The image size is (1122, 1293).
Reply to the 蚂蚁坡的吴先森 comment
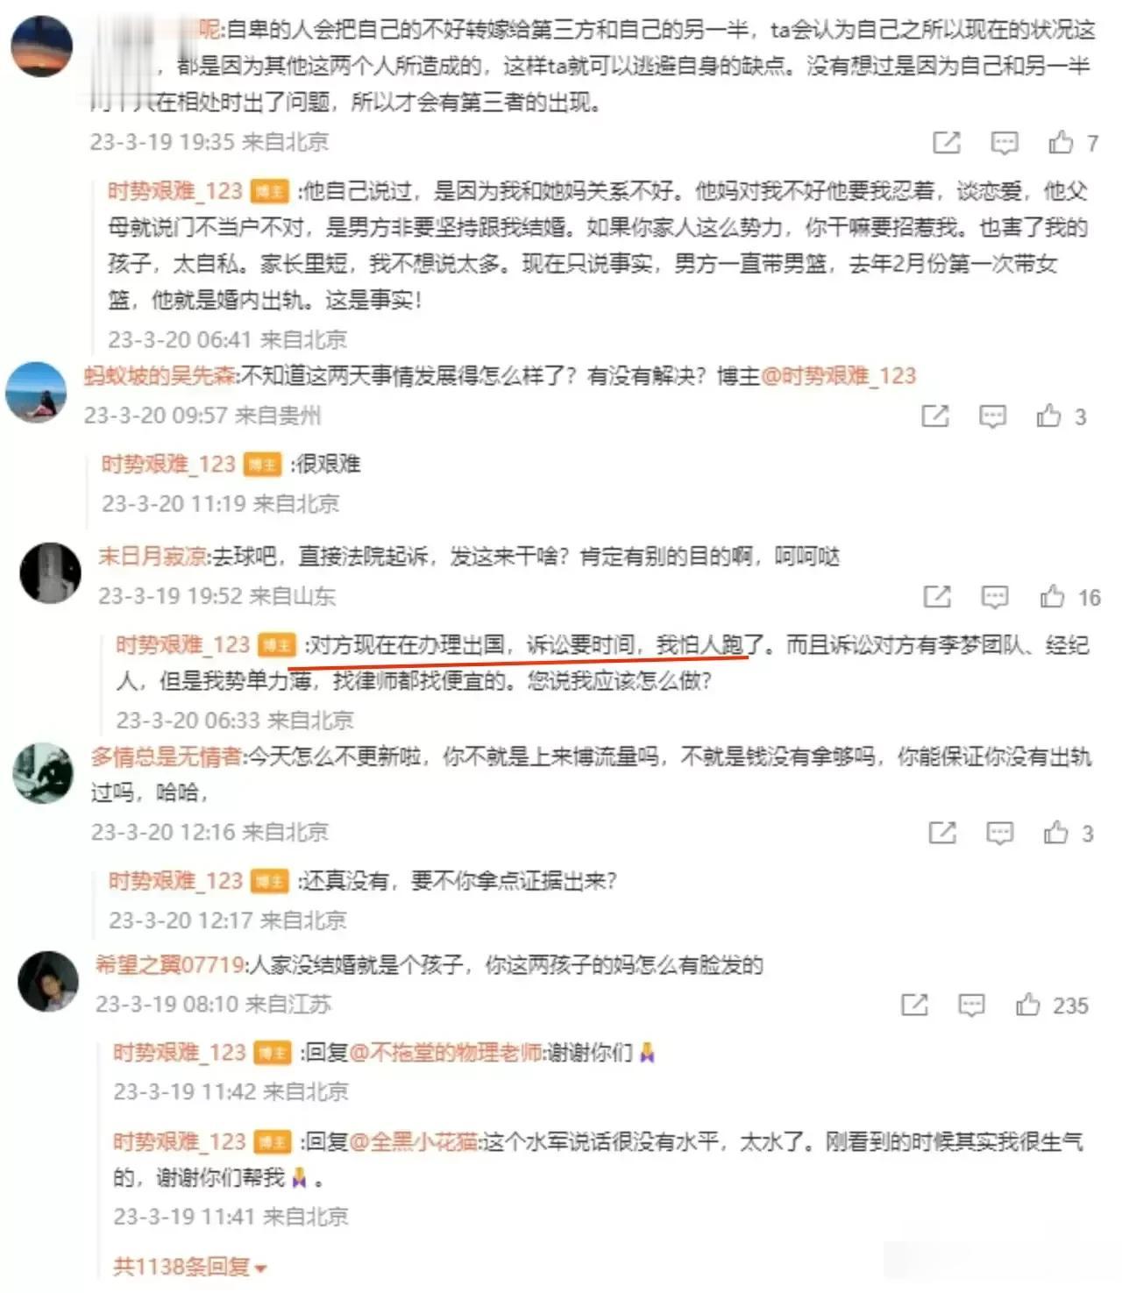(992, 416)
